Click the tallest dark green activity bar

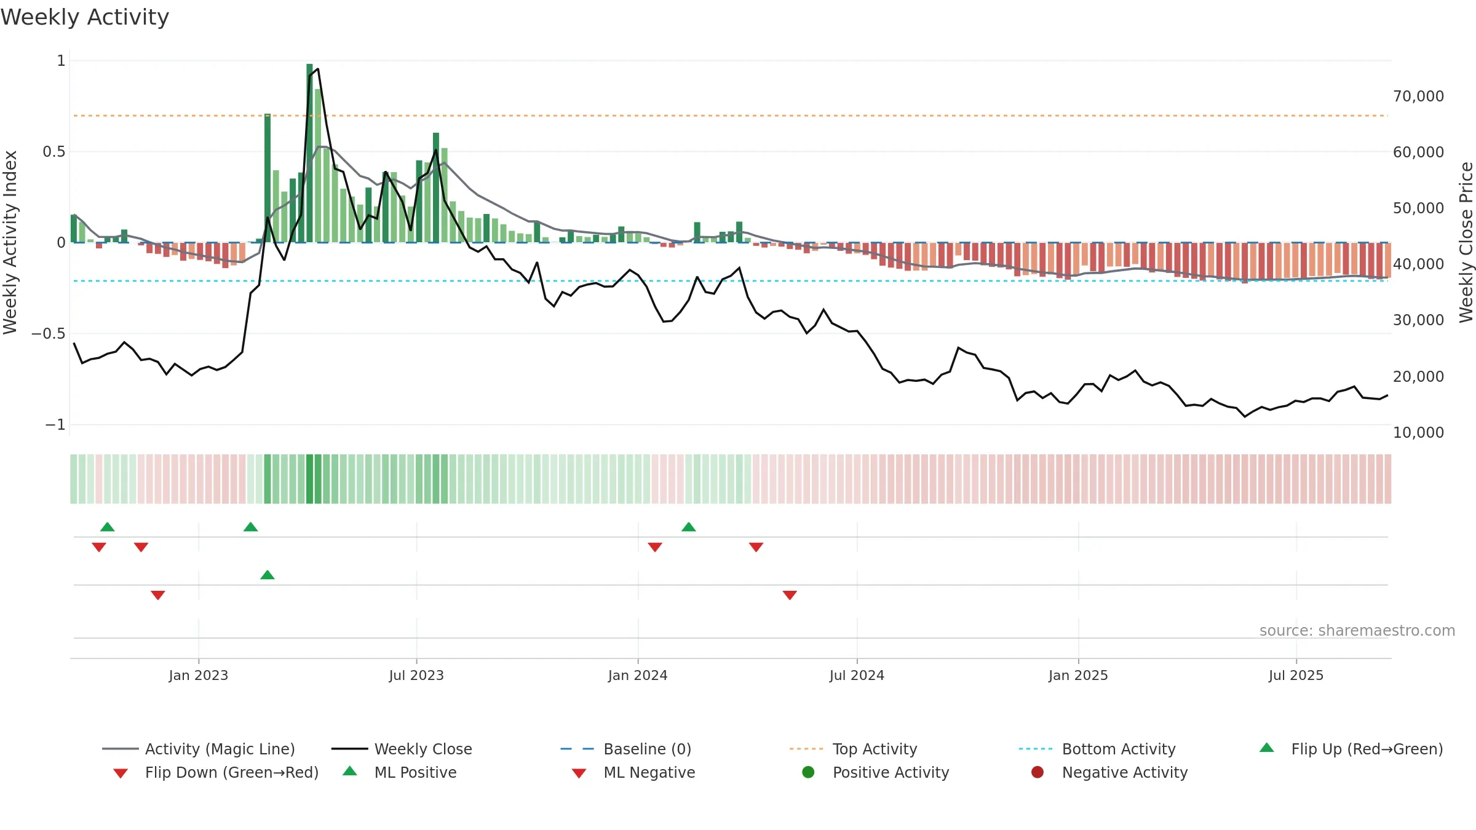(309, 153)
